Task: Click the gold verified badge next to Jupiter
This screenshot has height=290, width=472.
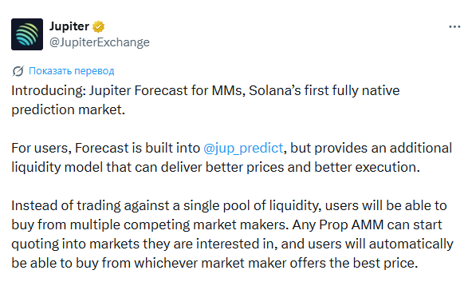Action: (98, 26)
